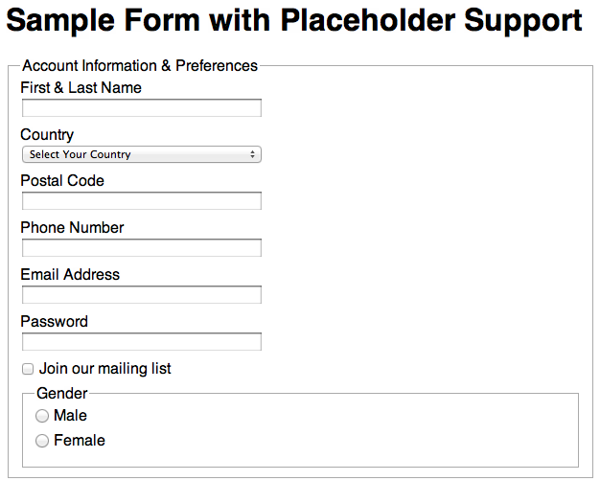Click the "Phone Number" label text

click(x=72, y=228)
